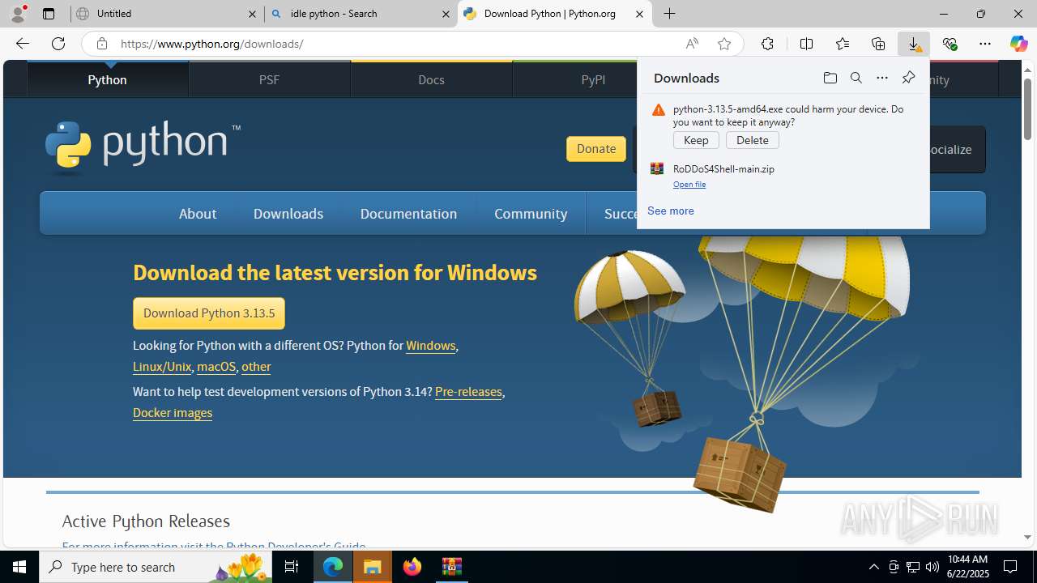1037x583 pixels.
Task: Pin the Downloads panel
Action: tap(908, 78)
